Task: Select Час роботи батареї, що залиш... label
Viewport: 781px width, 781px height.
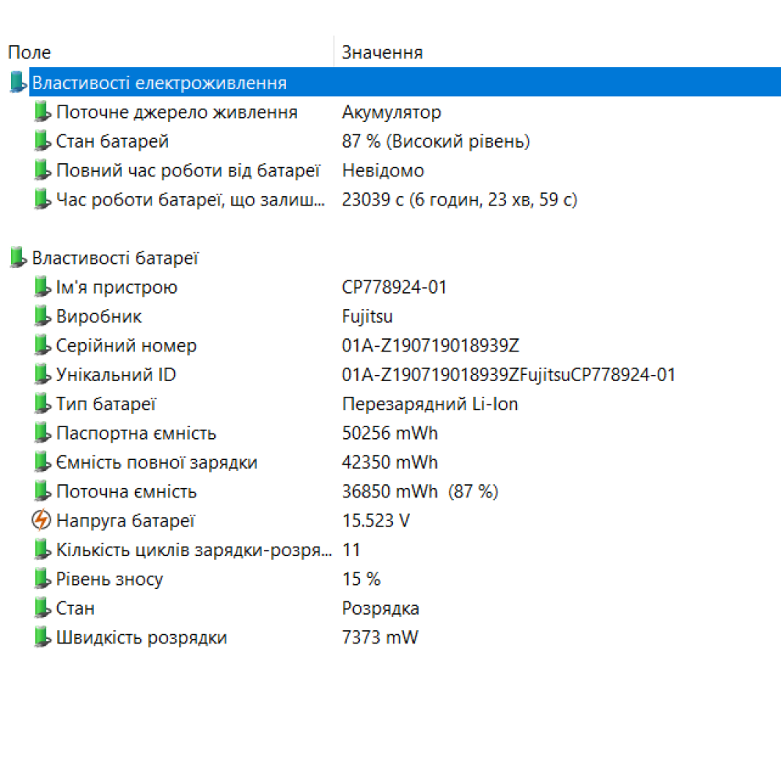Action: [x=191, y=200]
